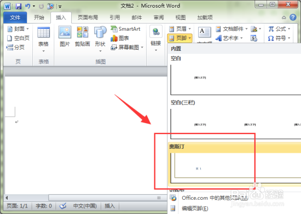Switch to the 开始 tab
This screenshot has width=301, height=214.
(x=39, y=18)
